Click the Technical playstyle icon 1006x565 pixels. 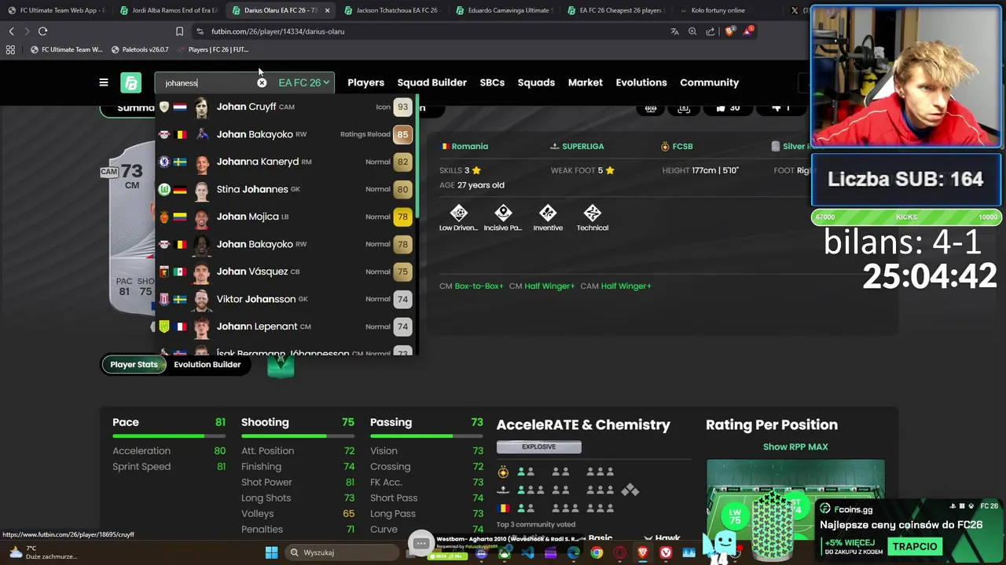(x=593, y=213)
